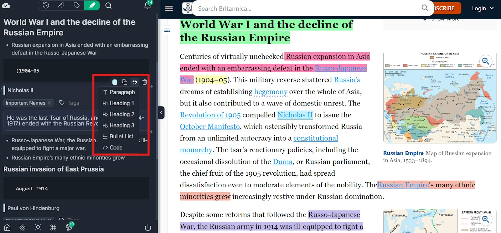The height and width of the screenshot is (233, 501).
Task: Open search in the notes sidebar
Action: (108, 5)
